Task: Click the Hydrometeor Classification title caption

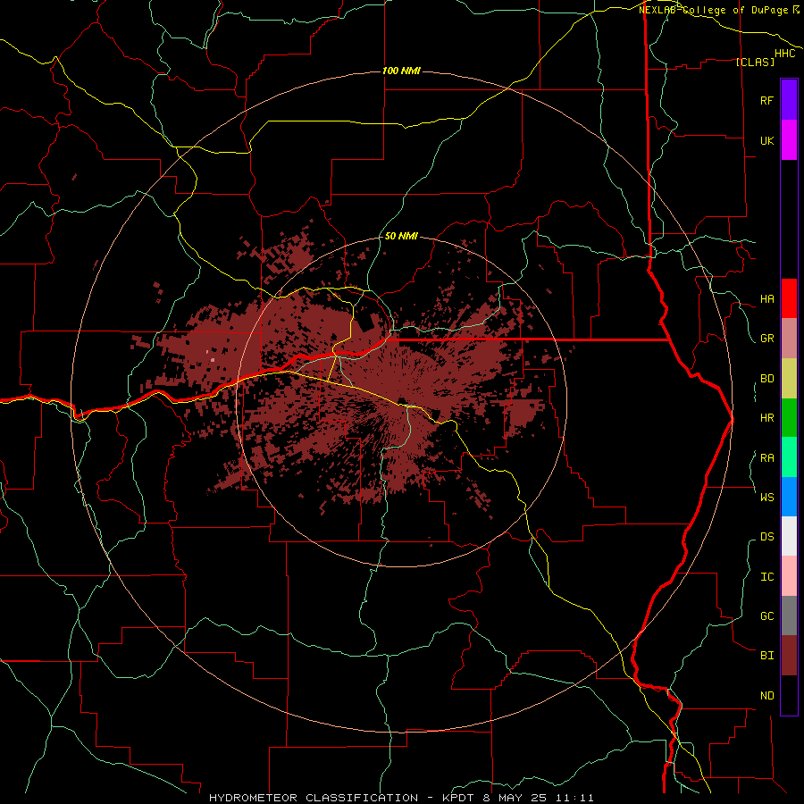Action: 401,798
